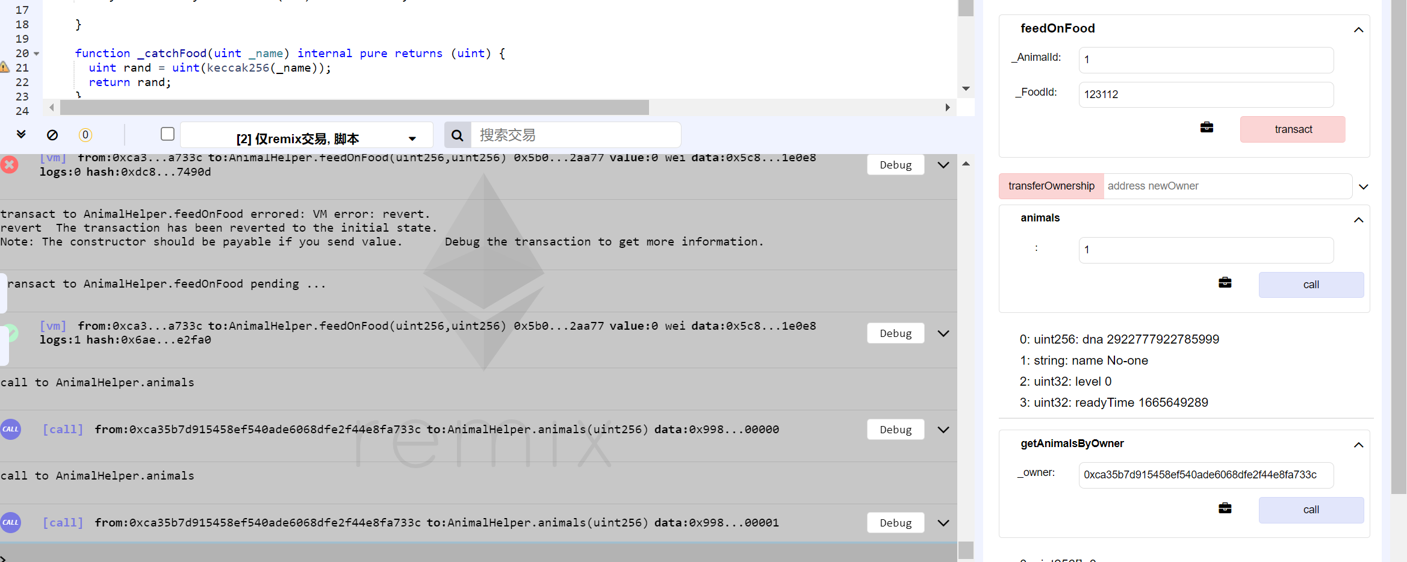Click the red failed transaction status icon
This screenshot has width=1407, height=562.
tap(10, 164)
